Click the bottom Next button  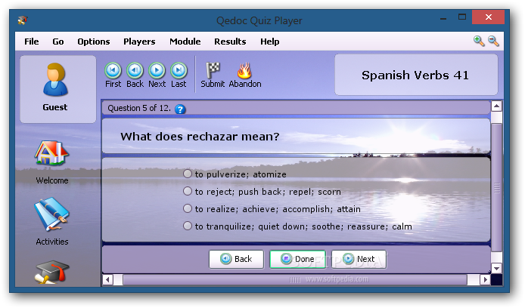[x=359, y=259]
